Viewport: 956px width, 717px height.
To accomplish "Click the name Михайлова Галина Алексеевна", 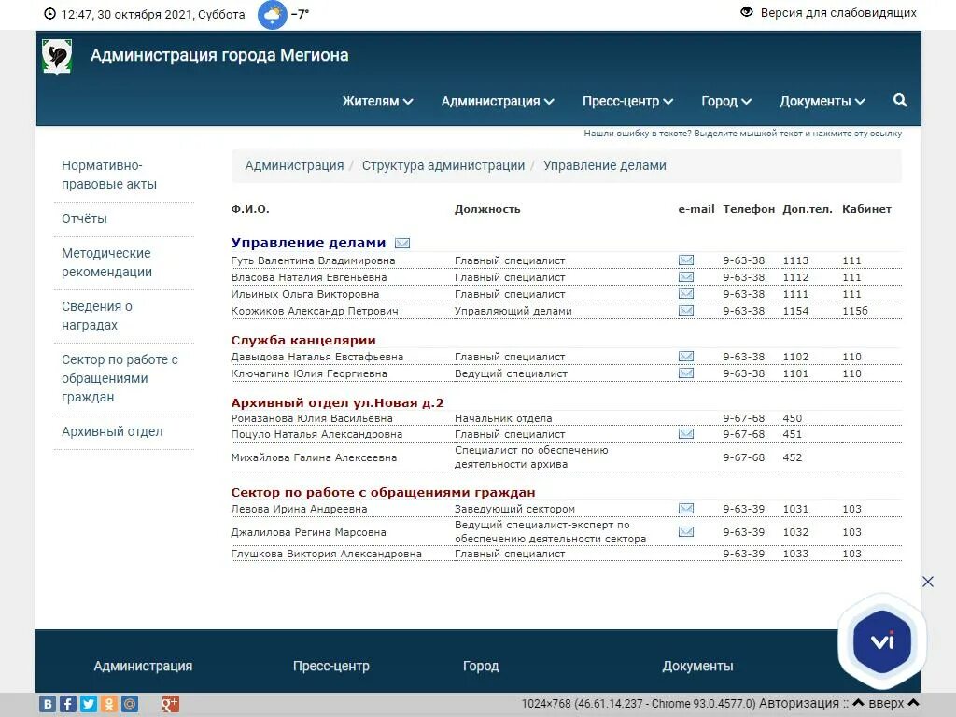I will (x=314, y=457).
